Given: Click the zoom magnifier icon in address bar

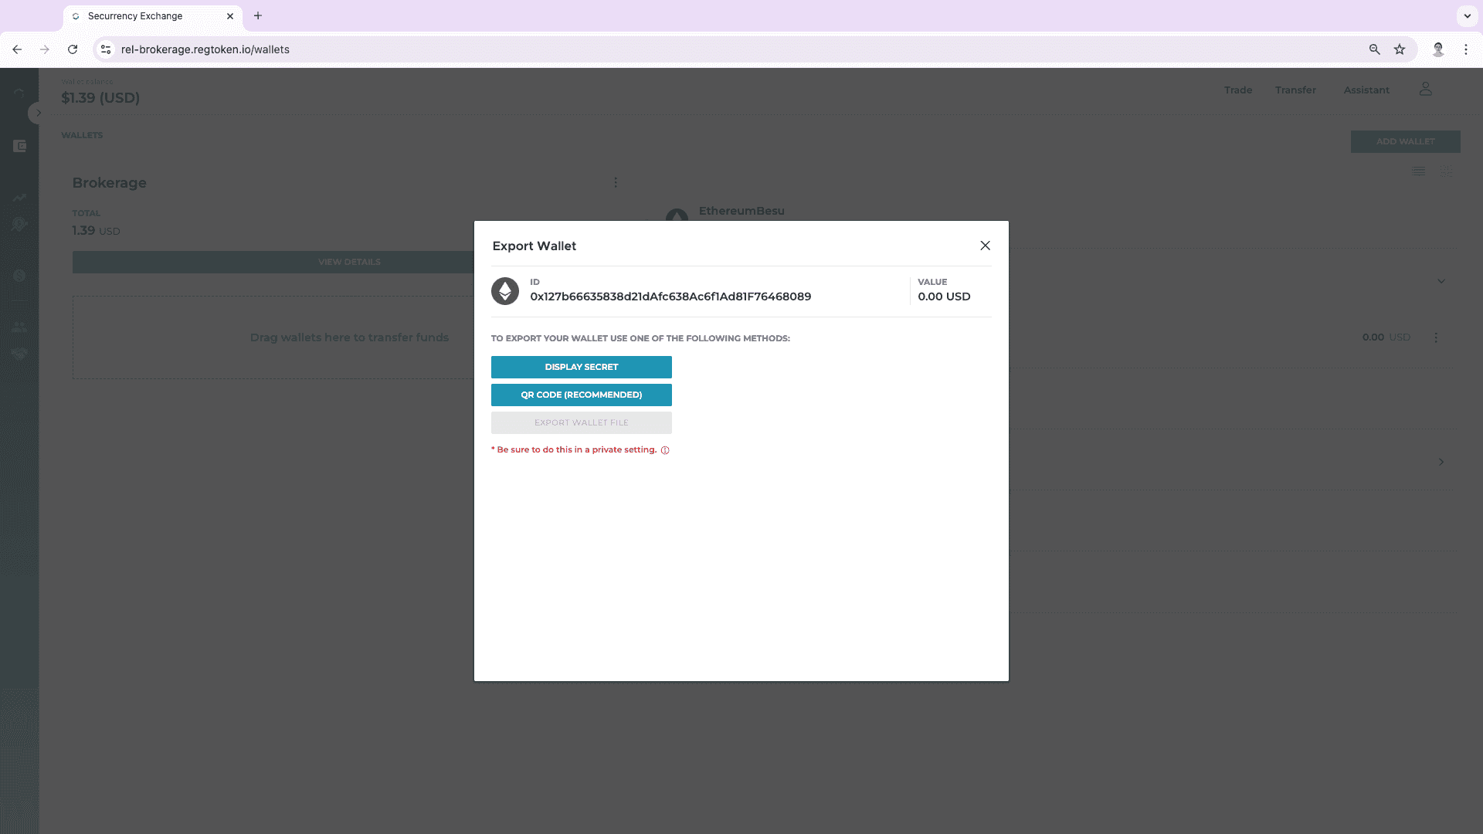Looking at the screenshot, I should pyautogui.click(x=1374, y=49).
